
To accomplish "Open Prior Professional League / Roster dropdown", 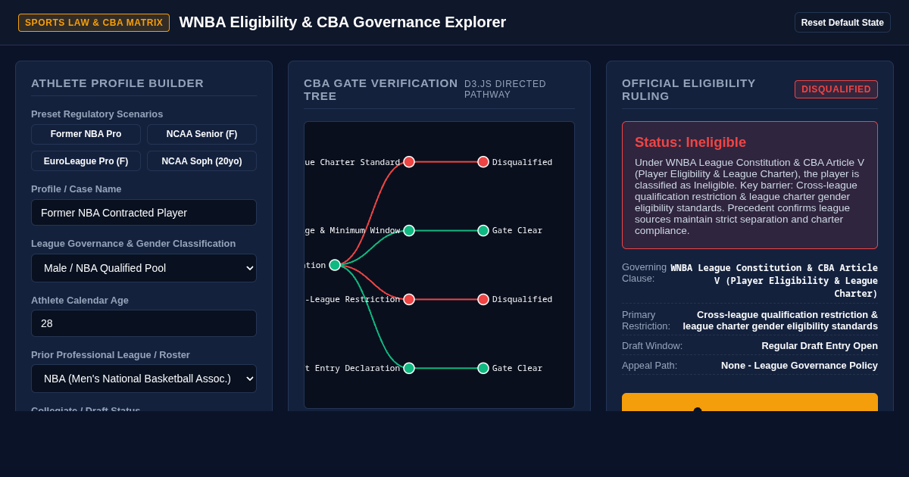I will click(x=144, y=379).
